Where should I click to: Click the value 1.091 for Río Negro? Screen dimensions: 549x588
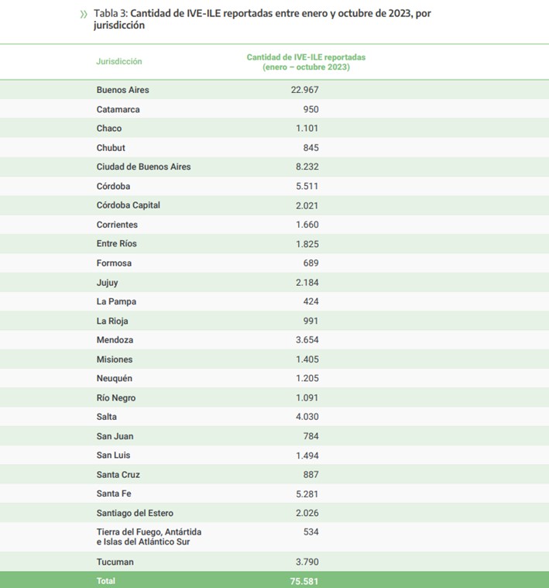[307, 398]
